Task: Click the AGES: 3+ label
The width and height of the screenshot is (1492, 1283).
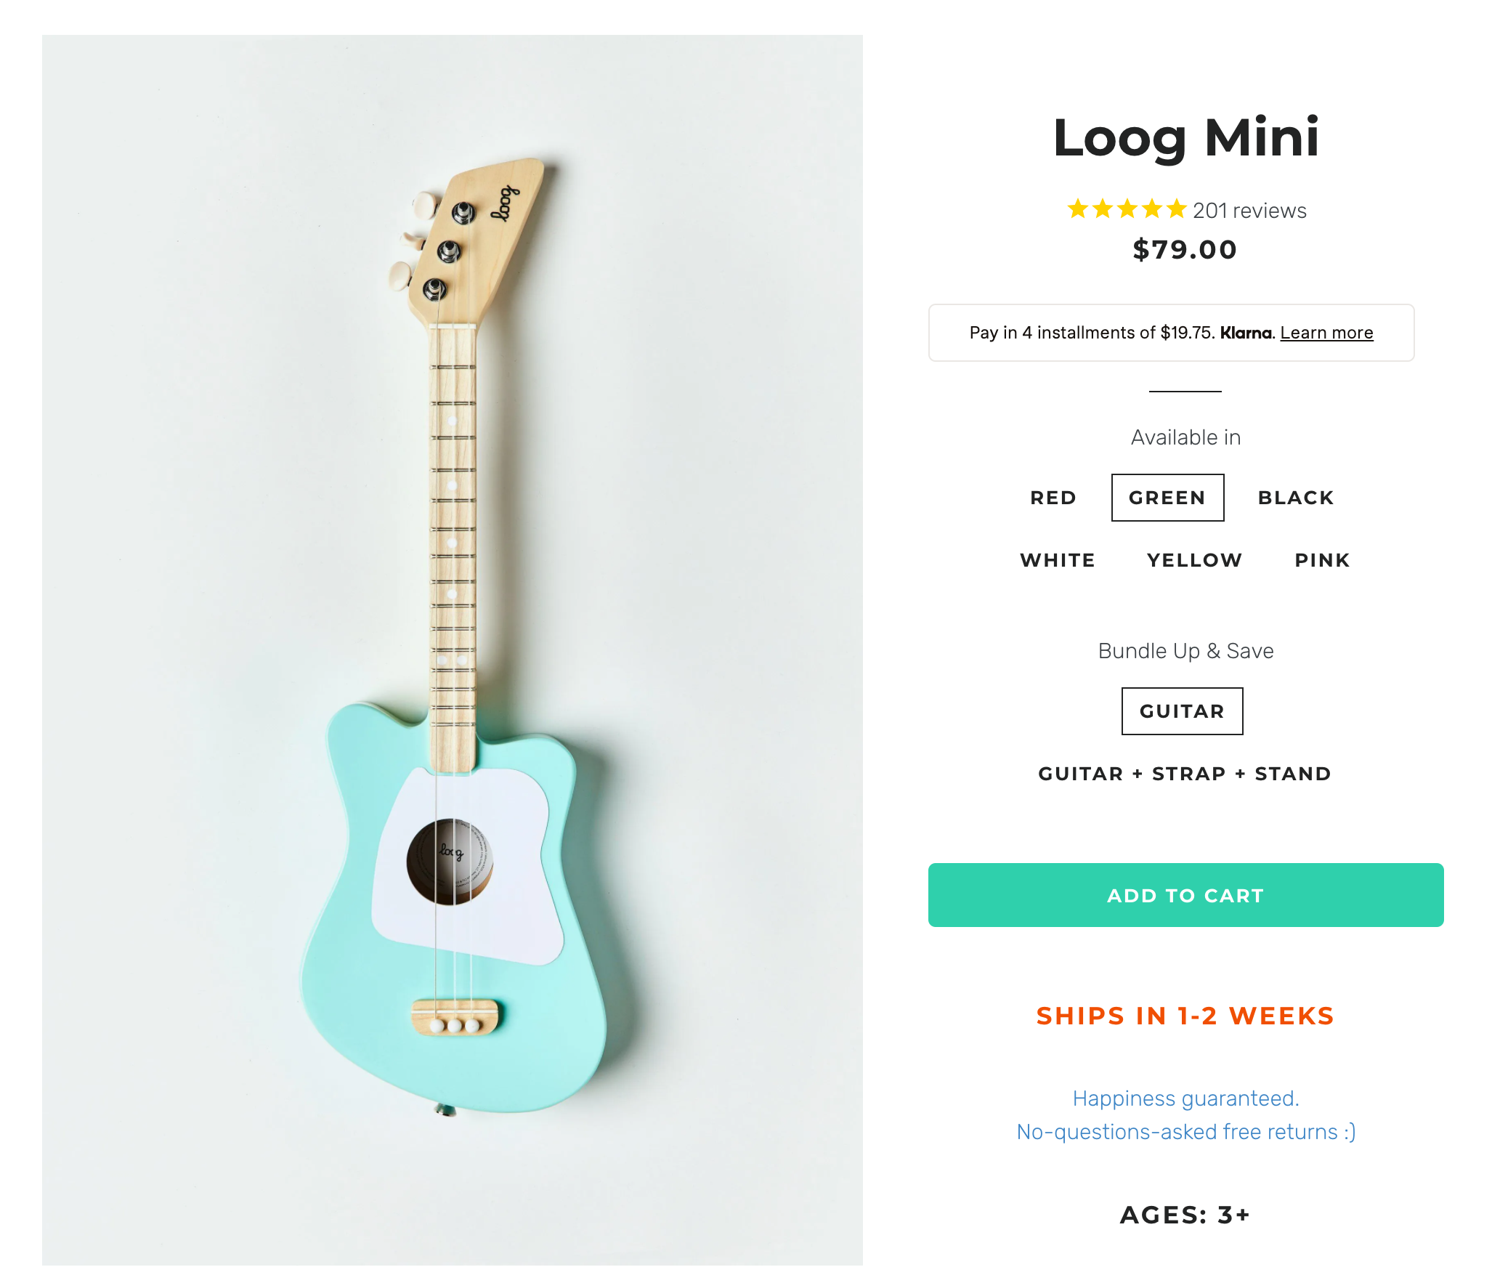Action: tap(1185, 1214)
